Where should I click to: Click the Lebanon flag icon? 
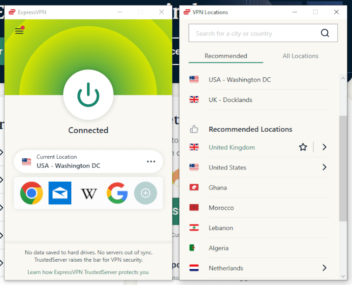[x=194, y=228]
